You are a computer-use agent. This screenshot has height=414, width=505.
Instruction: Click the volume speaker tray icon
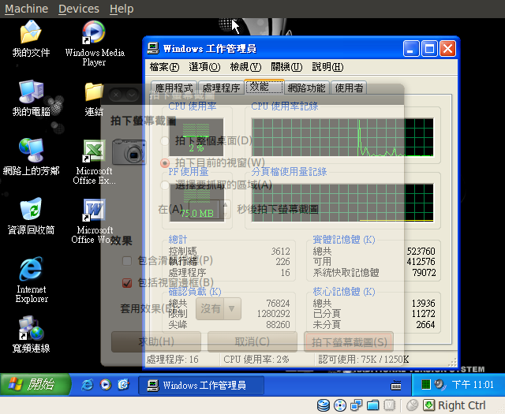point(440,384)
